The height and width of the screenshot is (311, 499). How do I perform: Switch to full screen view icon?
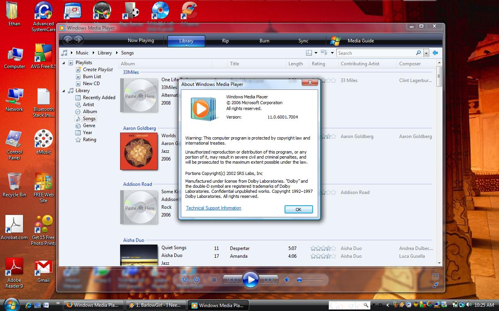(x=435, y=277)
